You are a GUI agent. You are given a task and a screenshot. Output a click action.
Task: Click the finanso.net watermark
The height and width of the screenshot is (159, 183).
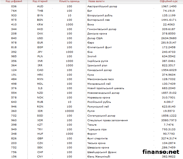point(160,152)
